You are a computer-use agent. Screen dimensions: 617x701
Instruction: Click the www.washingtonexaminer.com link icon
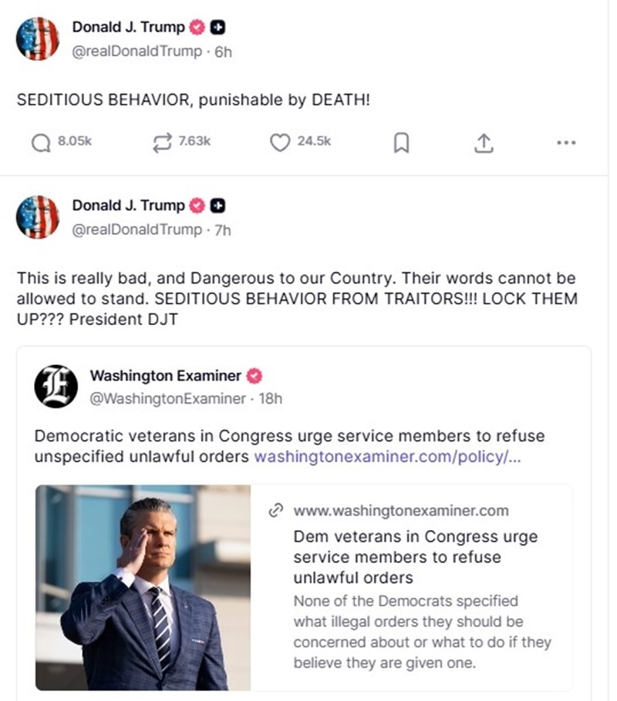(274, 511)
